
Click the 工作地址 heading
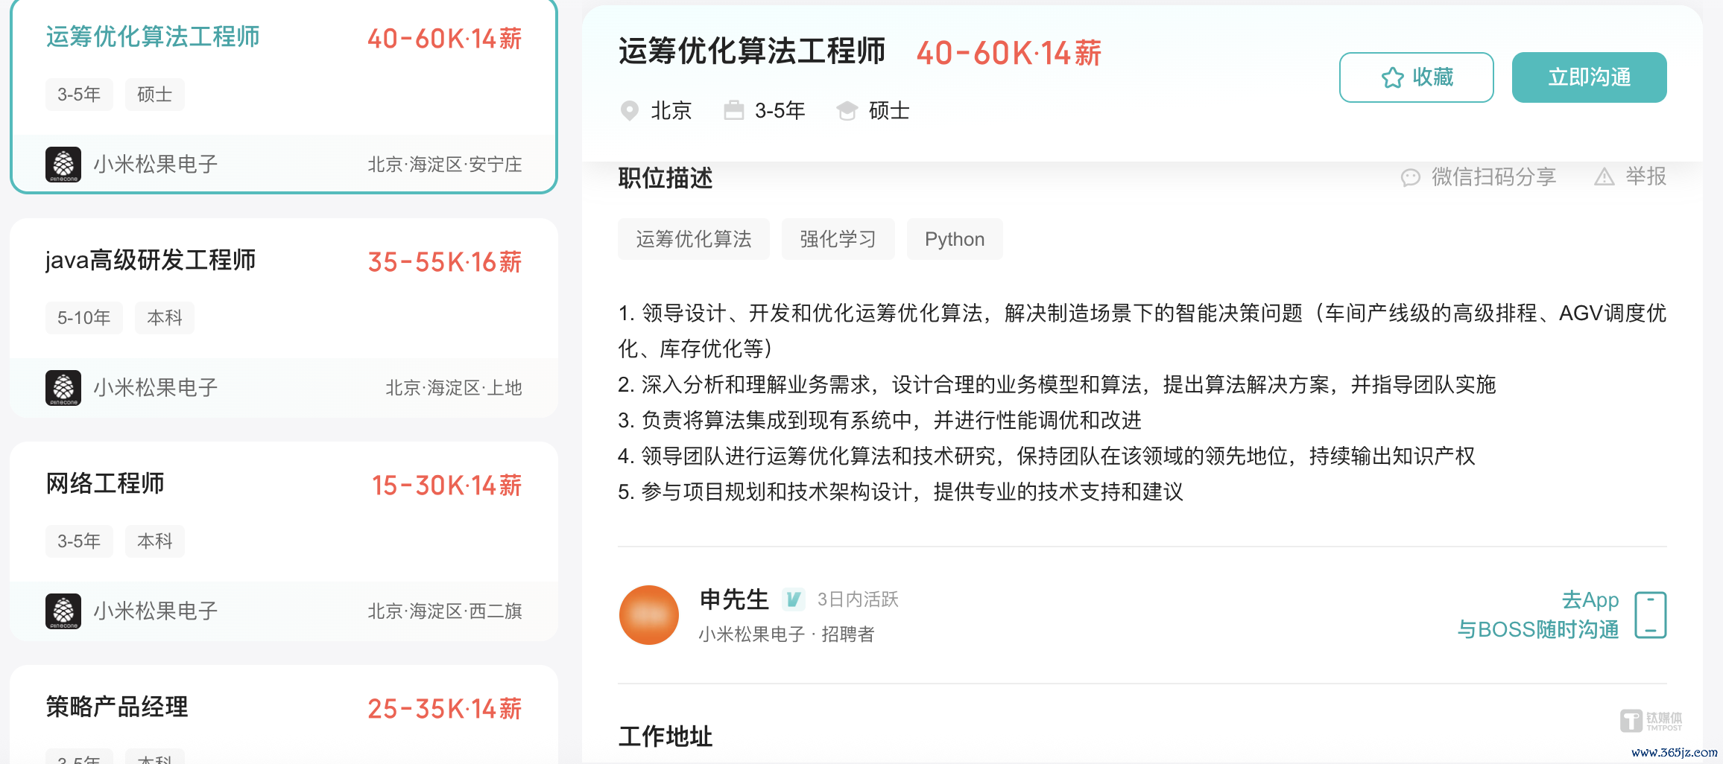(x=666, y=736)
